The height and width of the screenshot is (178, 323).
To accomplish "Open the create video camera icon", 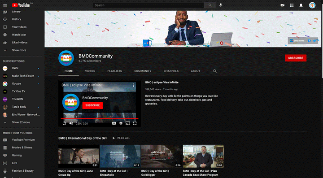I will click(283, 5).
